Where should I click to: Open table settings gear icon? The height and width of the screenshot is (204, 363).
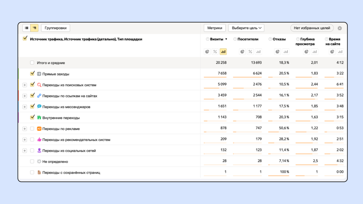[x=340, y=28]
